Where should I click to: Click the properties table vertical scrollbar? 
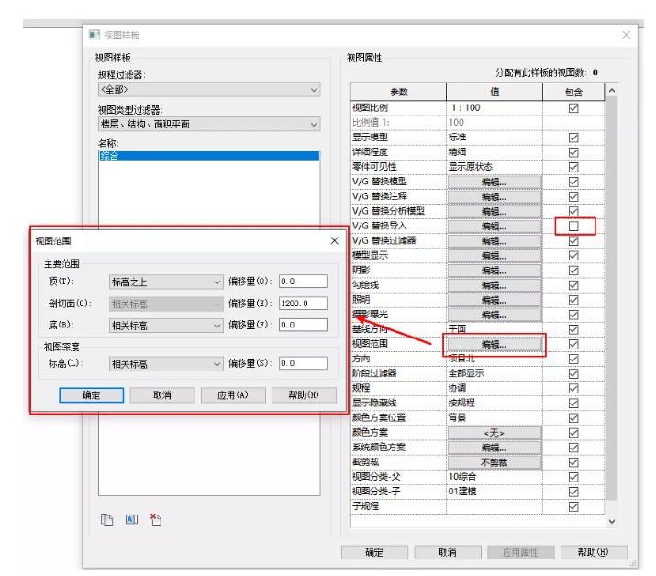pyautogui.click(x=612, y=298)
